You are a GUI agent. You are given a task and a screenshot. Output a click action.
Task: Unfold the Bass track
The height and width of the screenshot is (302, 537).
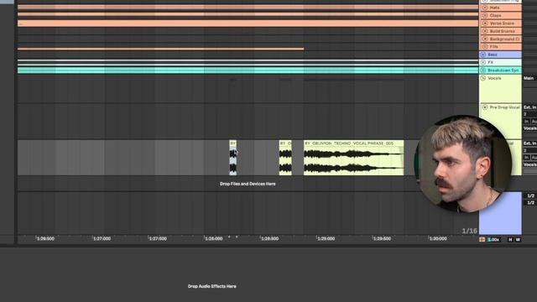click(x=483, y=55)
